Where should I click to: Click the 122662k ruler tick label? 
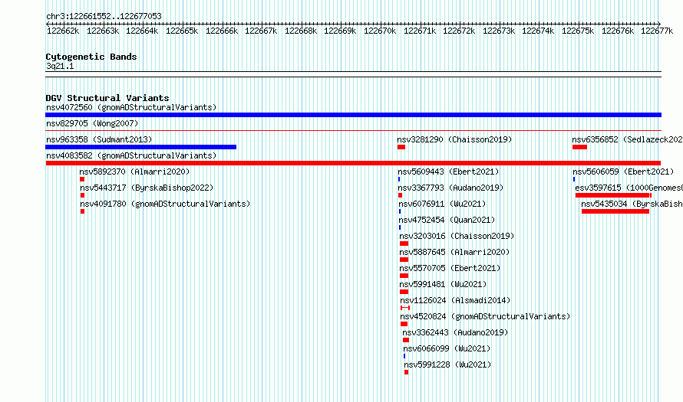tap(63, 31)
